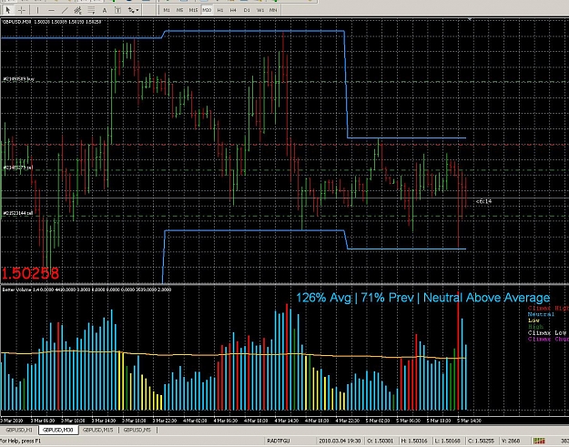
Task: Click the white 'Climax Low' legend entry
Action: pos(548,332)
